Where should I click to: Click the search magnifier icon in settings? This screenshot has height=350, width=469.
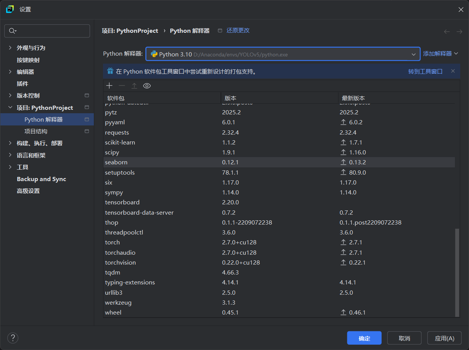[13, 31]
